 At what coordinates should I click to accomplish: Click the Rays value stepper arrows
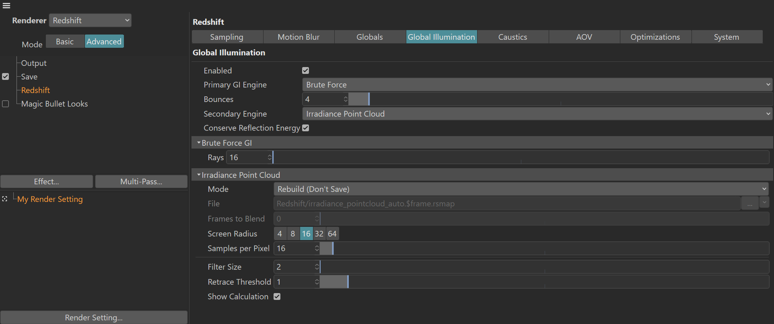point(270,157)
